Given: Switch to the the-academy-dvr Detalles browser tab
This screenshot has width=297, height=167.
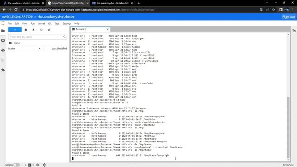Looking at the screenshot, I should (112, 3).
